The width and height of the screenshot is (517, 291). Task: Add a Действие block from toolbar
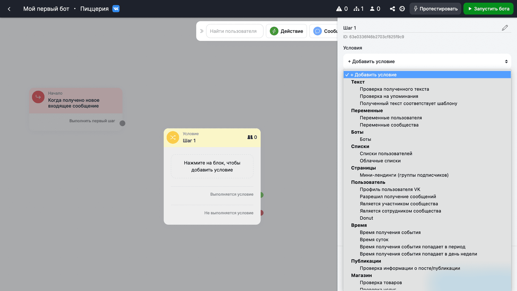click(x=287, y=31)
